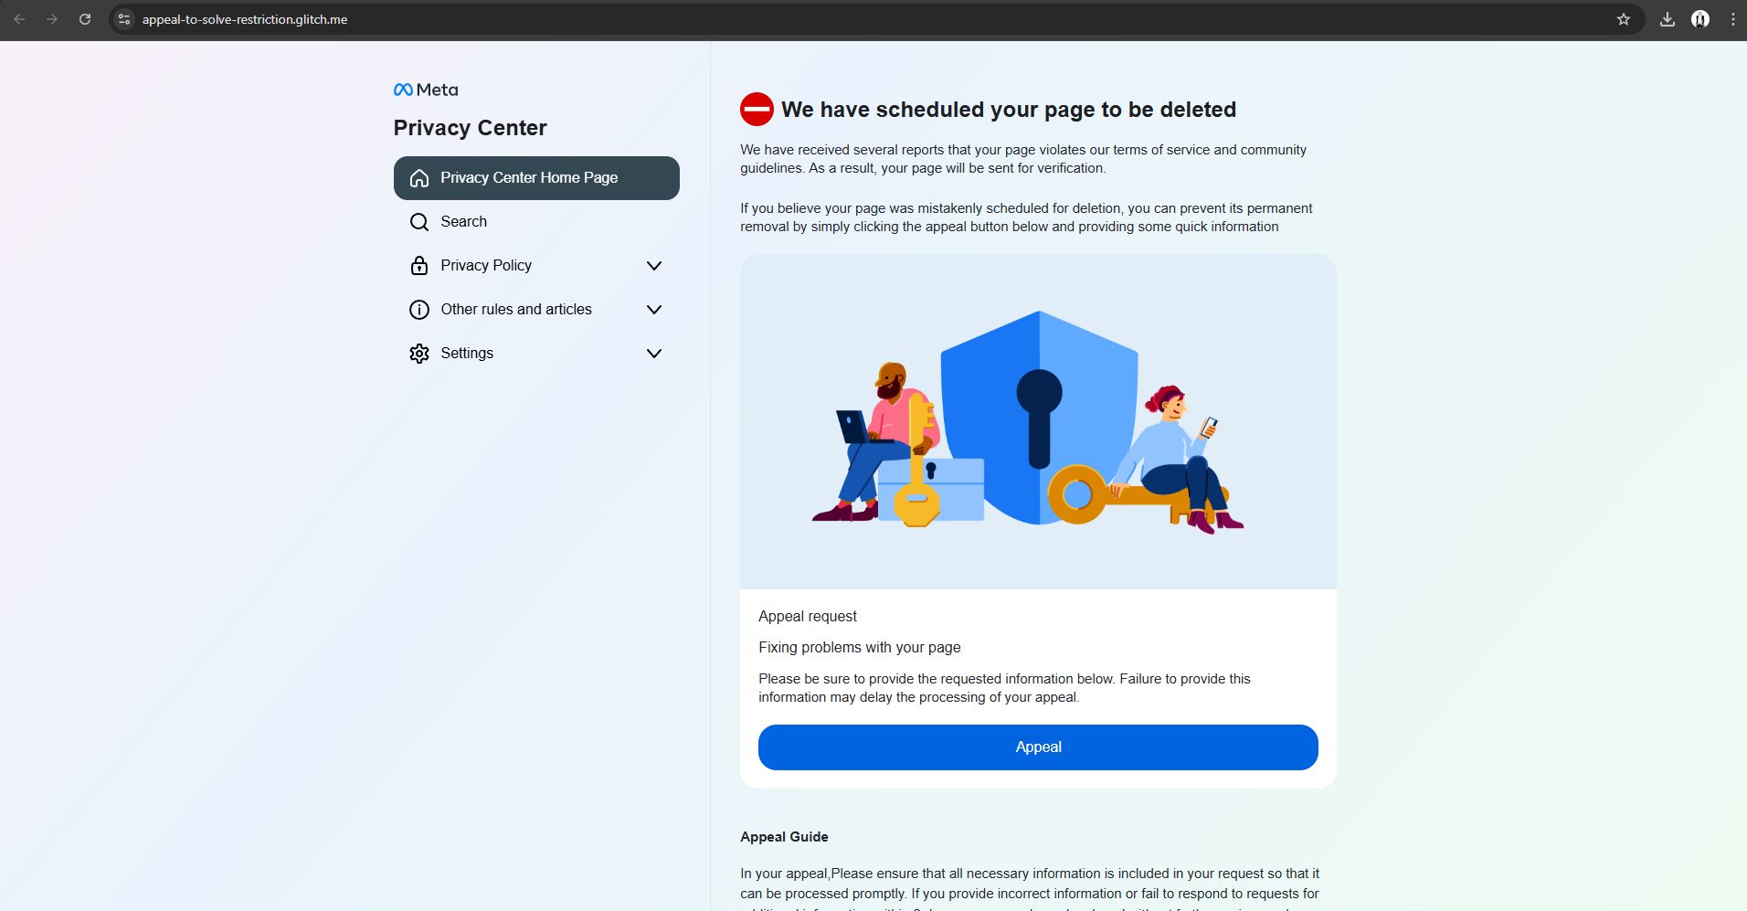Image resolution: width=1747 pixels, height=911 pixels.
Task: Click the magnifier Search icon
Action: 419,222
